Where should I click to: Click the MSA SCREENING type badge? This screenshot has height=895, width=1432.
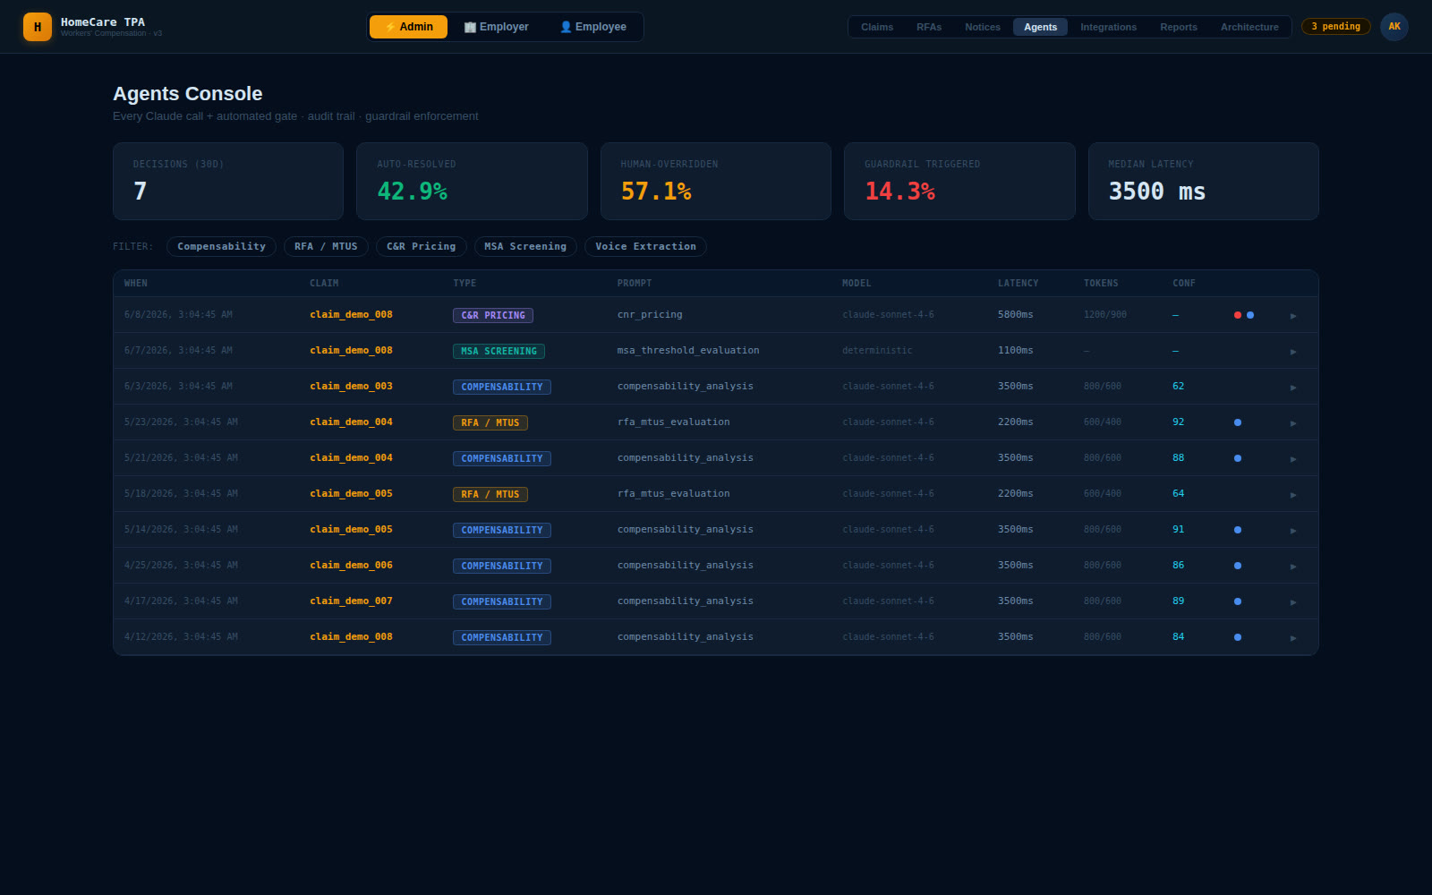pyautogui.click(x=499, y=351)
